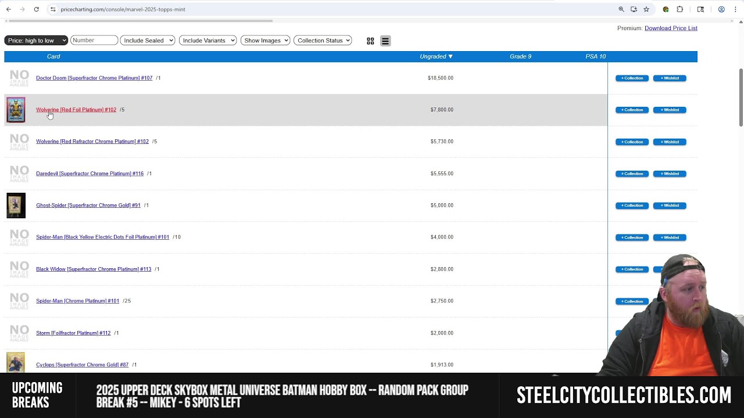
Task: Sort by Grade 9 column header
Action: [x=520, y=56]
